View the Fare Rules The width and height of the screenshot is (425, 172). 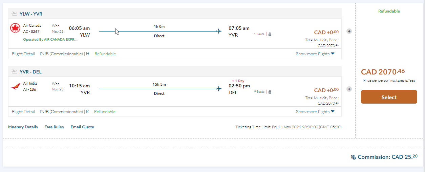(x=54, y=127)
